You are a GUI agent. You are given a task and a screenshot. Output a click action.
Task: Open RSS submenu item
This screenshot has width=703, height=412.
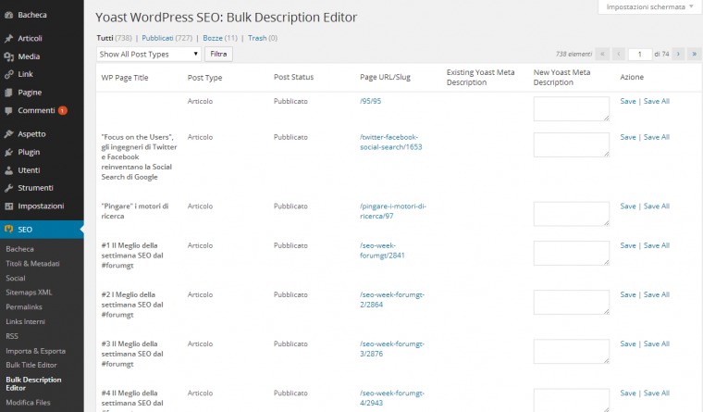coord(12,336)
